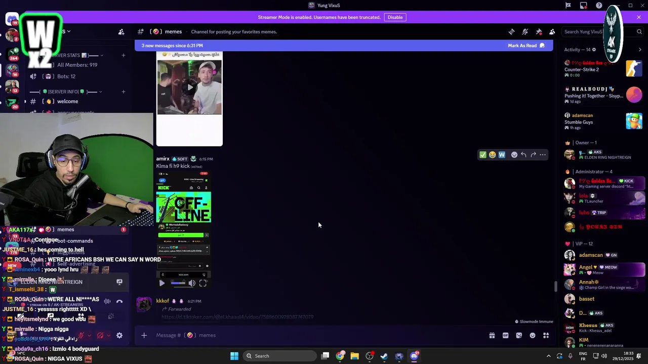The width and height of the screenshot is (648, 364).
Task: Mark As Read the new messages
Action: (526, 45)
